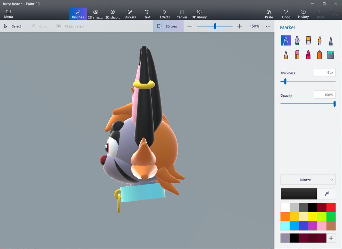Pick the lavender gray custom swatch
The width and height of the screenshot is (342, 249).
(x=285, y=238)
